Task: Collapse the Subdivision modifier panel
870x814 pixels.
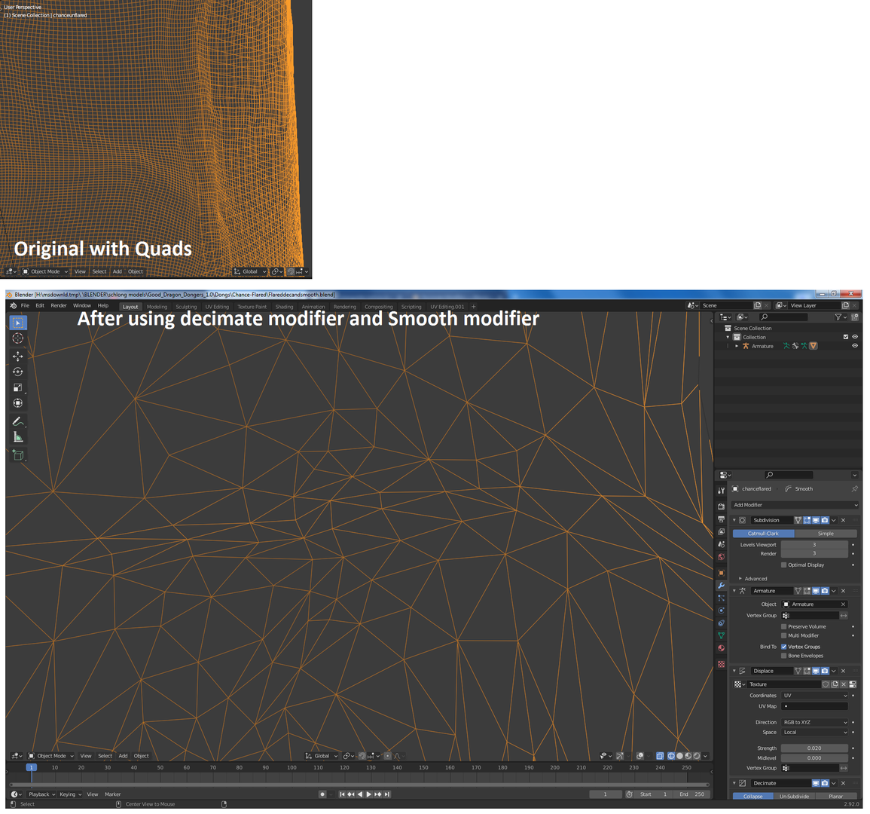Action: (x=734, y=520)
